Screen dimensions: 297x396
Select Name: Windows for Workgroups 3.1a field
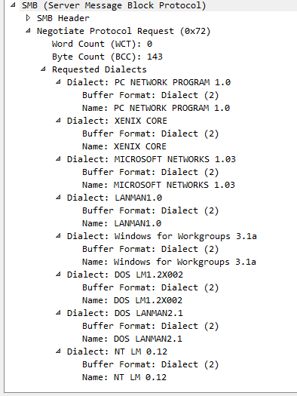(169, 262)
